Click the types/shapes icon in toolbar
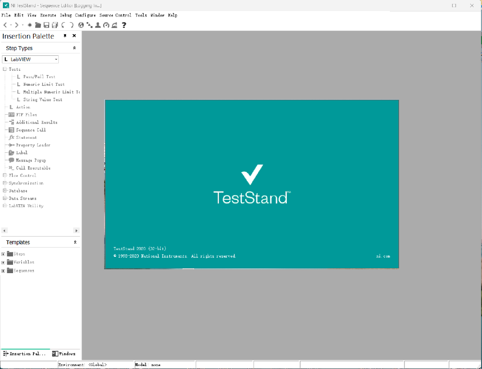 [90, 25]
